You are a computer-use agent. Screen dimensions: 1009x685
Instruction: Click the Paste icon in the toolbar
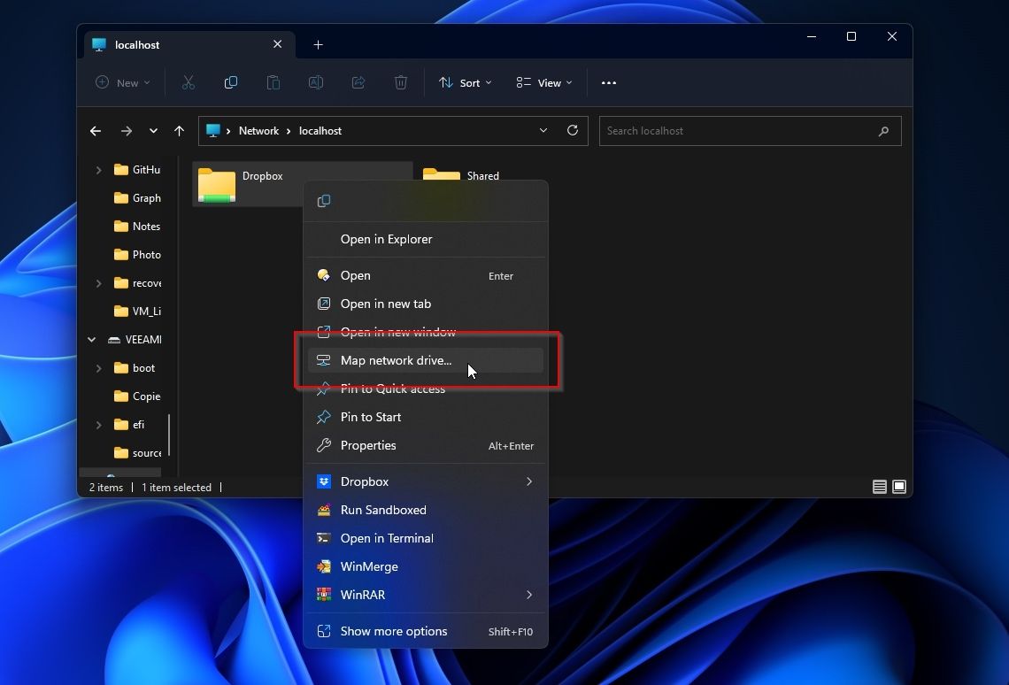(273, 82)
